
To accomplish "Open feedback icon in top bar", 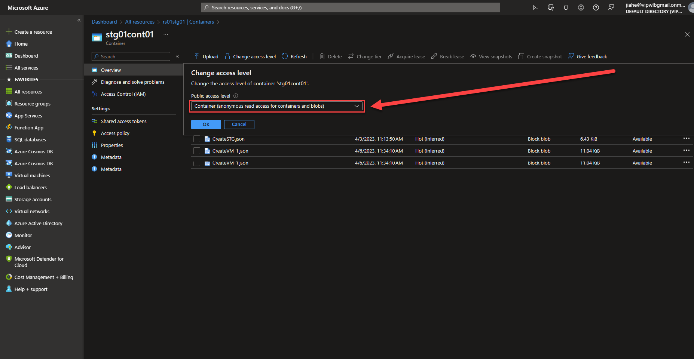I will click(611, 7).
